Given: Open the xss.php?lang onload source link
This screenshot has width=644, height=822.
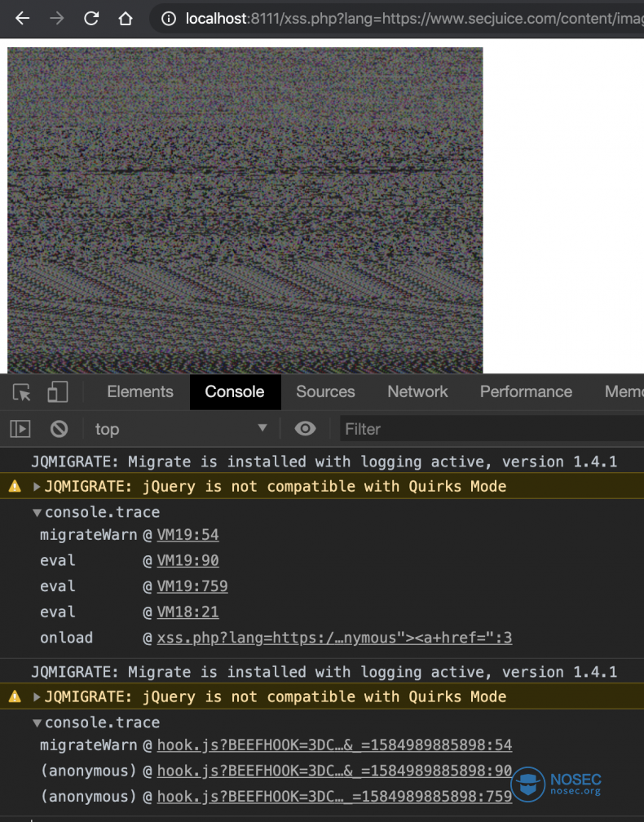Looking at the screenshot, I should [334, 638].
